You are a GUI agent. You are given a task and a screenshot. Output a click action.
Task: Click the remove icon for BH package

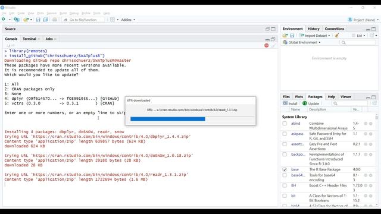click(371, 185)
